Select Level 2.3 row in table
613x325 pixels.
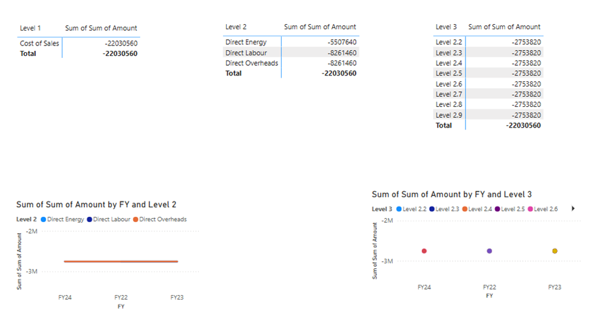pyautogui.click(x=488, y=53)
